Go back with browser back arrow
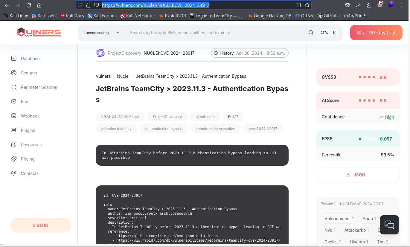410x247 pixels. 7,5
